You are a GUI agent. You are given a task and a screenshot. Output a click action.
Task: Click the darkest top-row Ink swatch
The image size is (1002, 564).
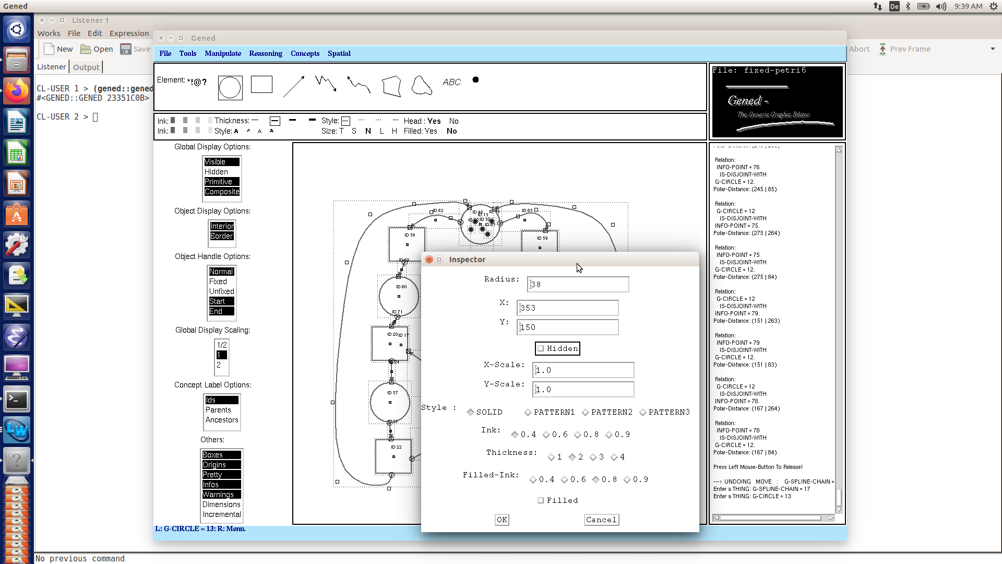click(x=173, y=120)
